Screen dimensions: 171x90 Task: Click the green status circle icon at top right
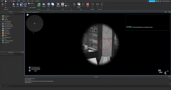[x=158, y=1]
